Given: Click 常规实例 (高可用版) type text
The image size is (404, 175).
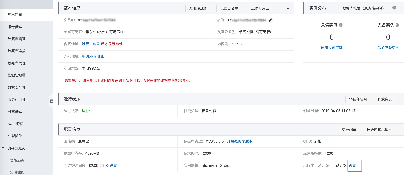Looking at the screenshot, I should [255, 32].
